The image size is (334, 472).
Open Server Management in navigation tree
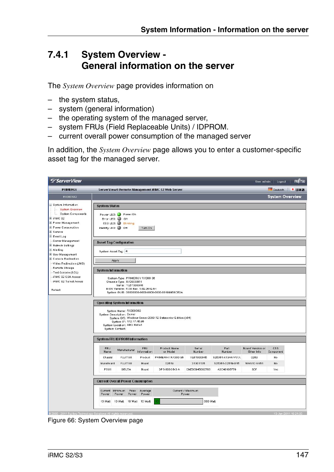point(66,241)
